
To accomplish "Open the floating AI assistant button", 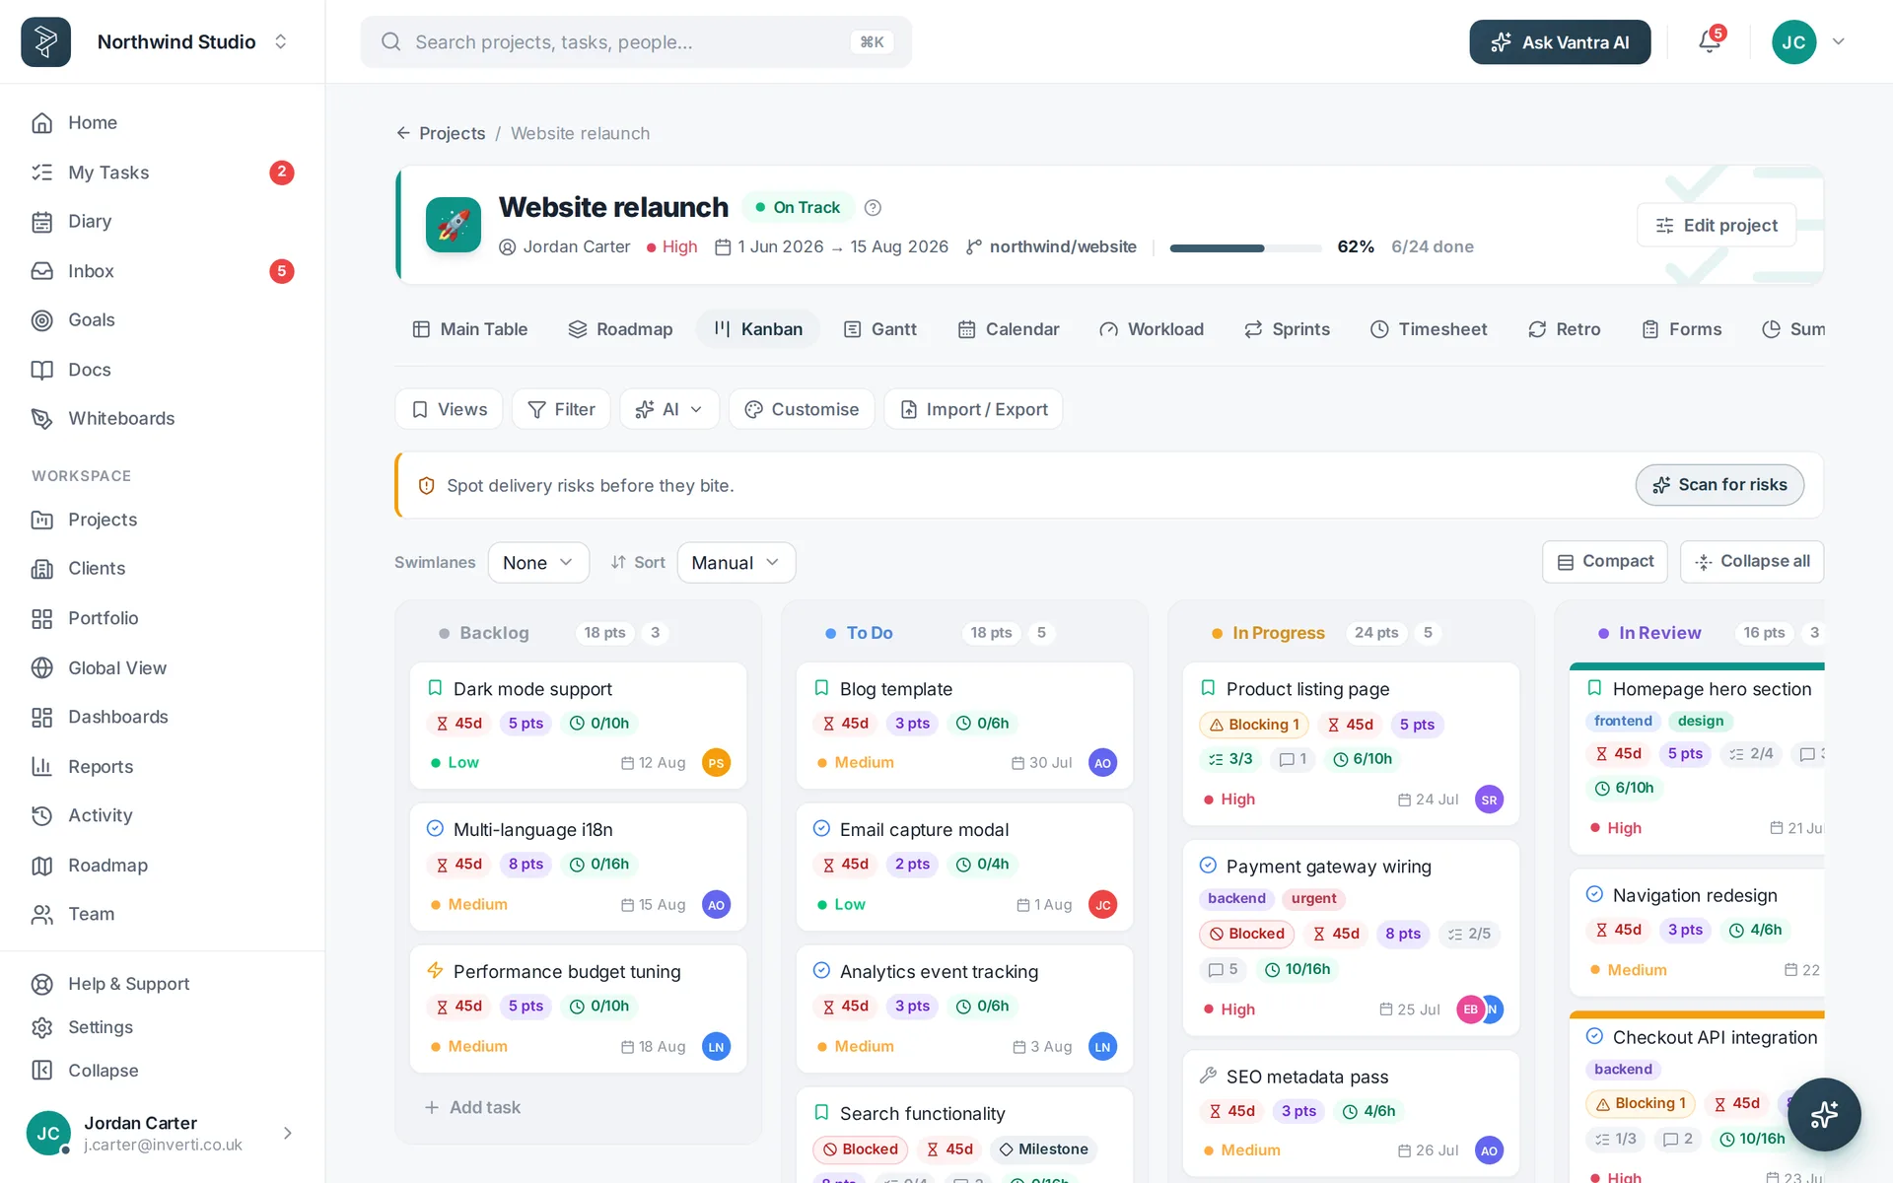I will point(1824,1114).
